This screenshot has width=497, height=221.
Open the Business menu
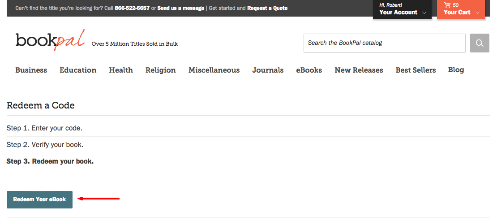click(31, 70)
